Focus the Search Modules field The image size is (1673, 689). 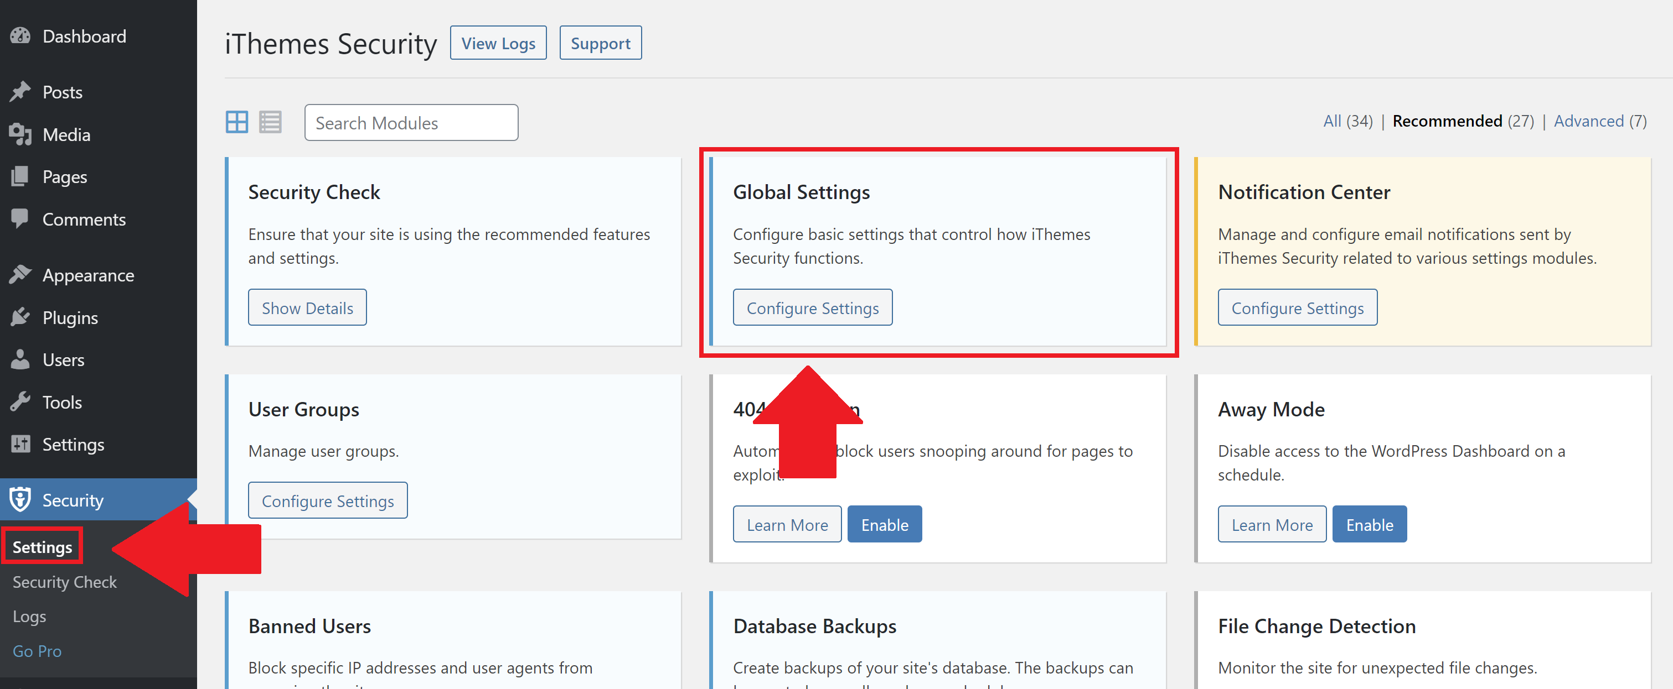pos(411,123)
